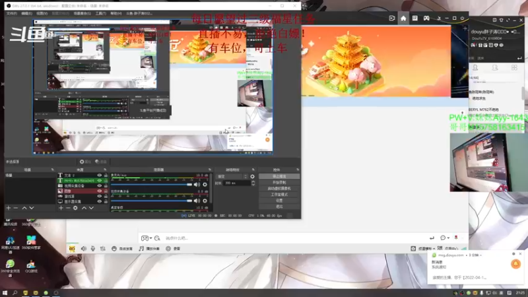Open settings gear for mic/Aux channel

pos(205,185)
